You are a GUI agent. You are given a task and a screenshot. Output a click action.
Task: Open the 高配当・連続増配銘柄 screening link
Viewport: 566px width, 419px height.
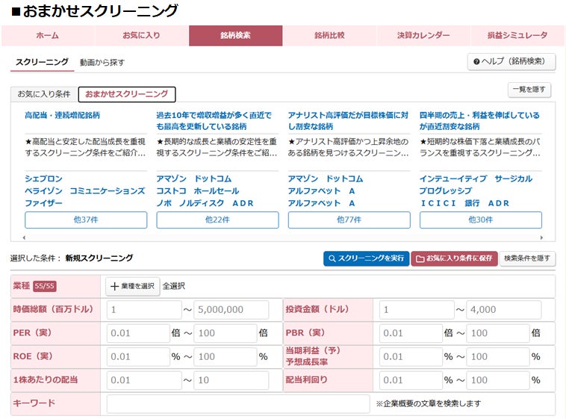(x=63, y=115)
